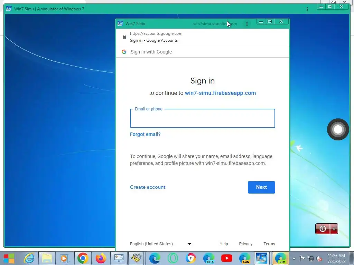This screenshot has width=354, height=265.
Task: Maximize the Google sign-in window
Action: (x=270, y=22)
